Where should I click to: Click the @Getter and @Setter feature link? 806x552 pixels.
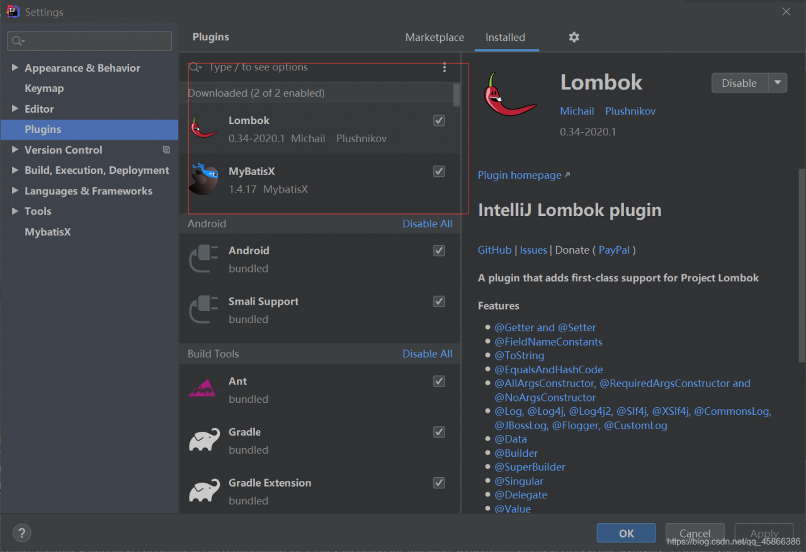[x=545, y=327]
